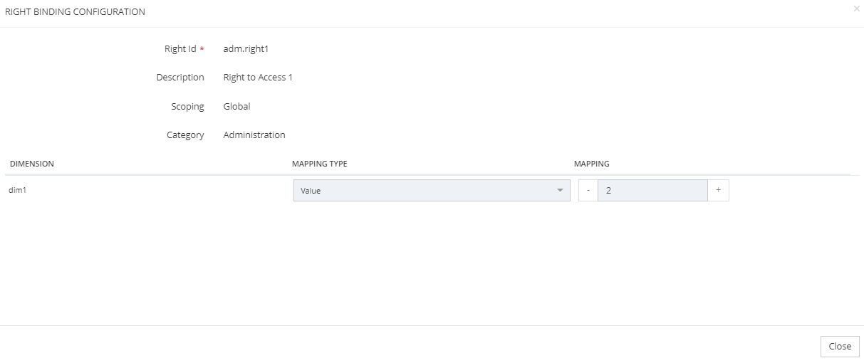The width and height of the screenshot is (864, 363).
Task: Click the DIMENSION column header
Action: [32, 164]
